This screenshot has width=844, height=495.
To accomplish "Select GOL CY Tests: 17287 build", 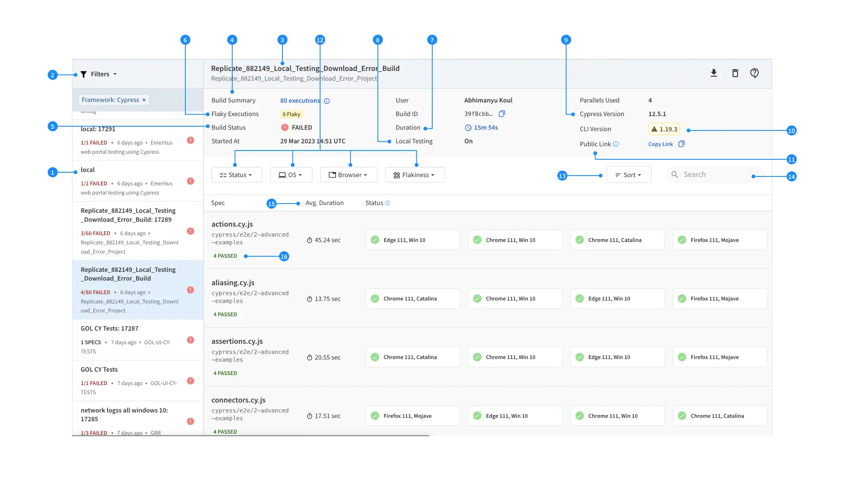I will pos(110,329).
